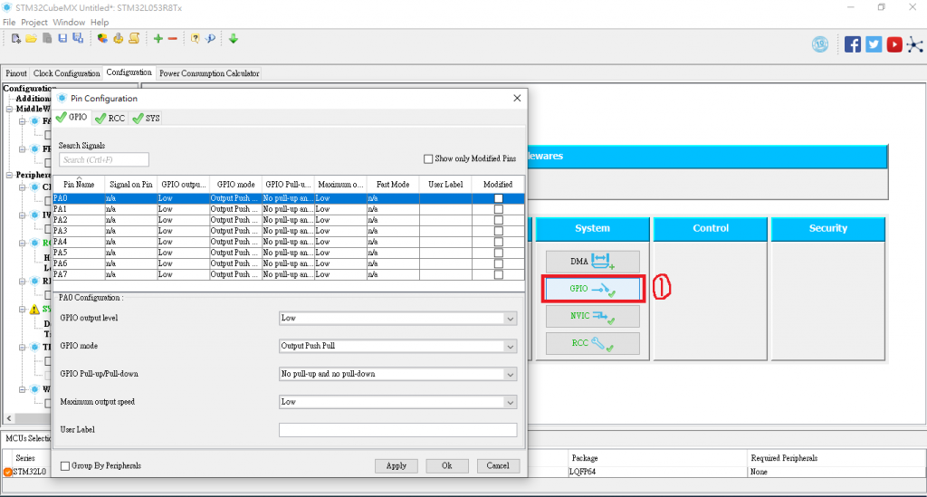The width and height of the screenshot is (927, 497).
Task: Click the ST community network icon
Action: point(914,45)
